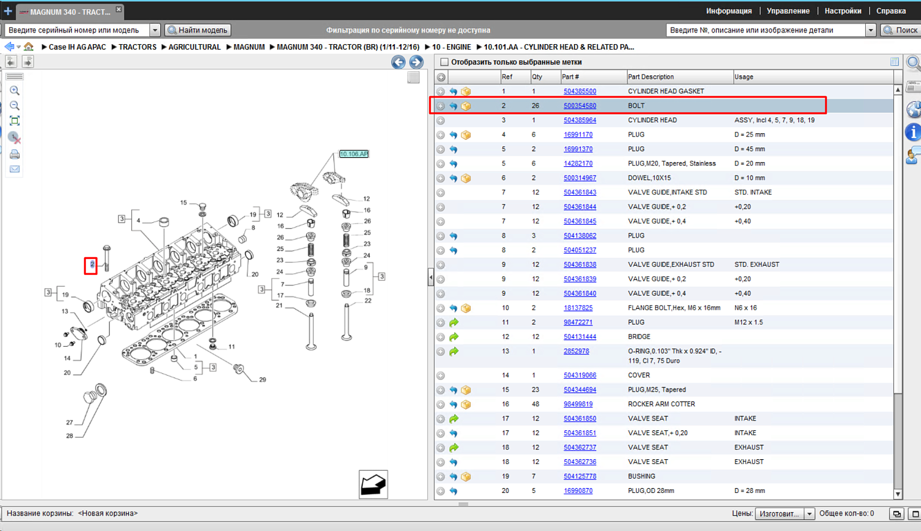921x531 pixels.
Task: Go to the TRACTORS breadcrumb
Action: [x=138, y=47]
